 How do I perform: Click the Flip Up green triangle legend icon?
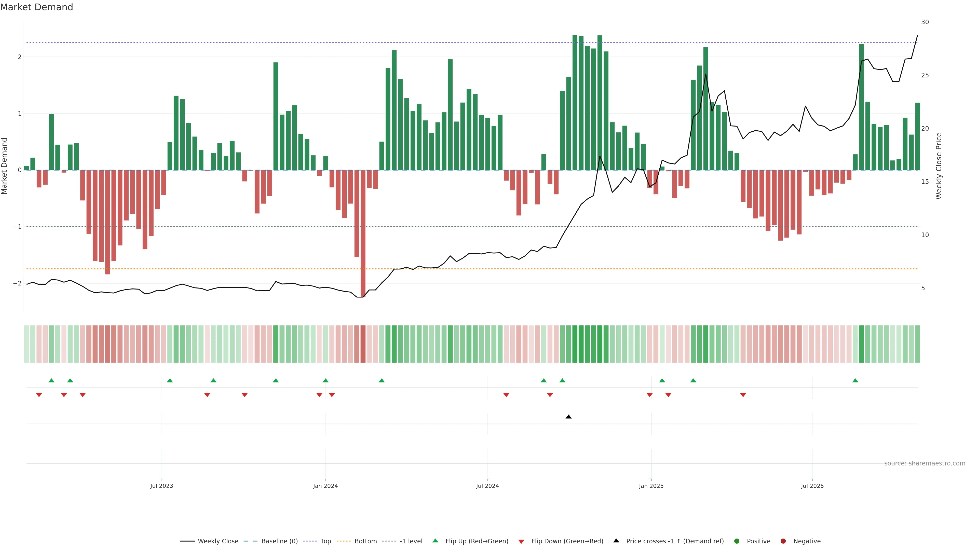coord(436,541)
